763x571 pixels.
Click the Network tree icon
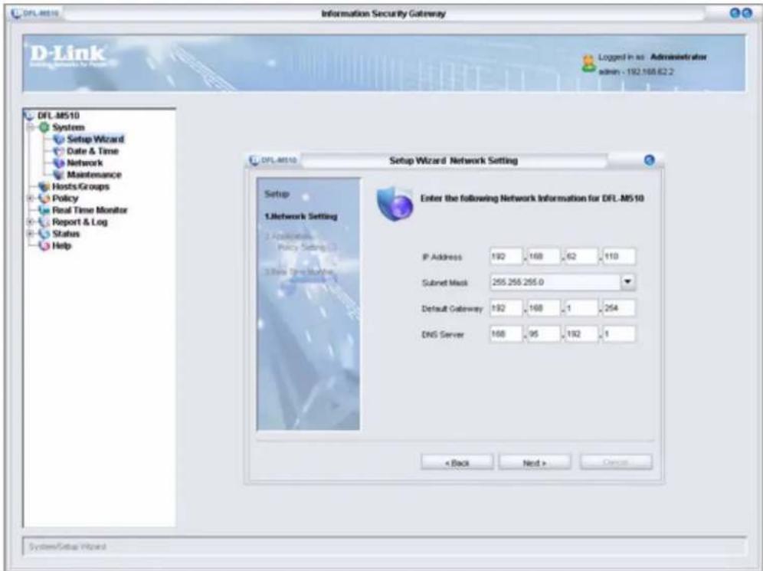click(59, 163)
